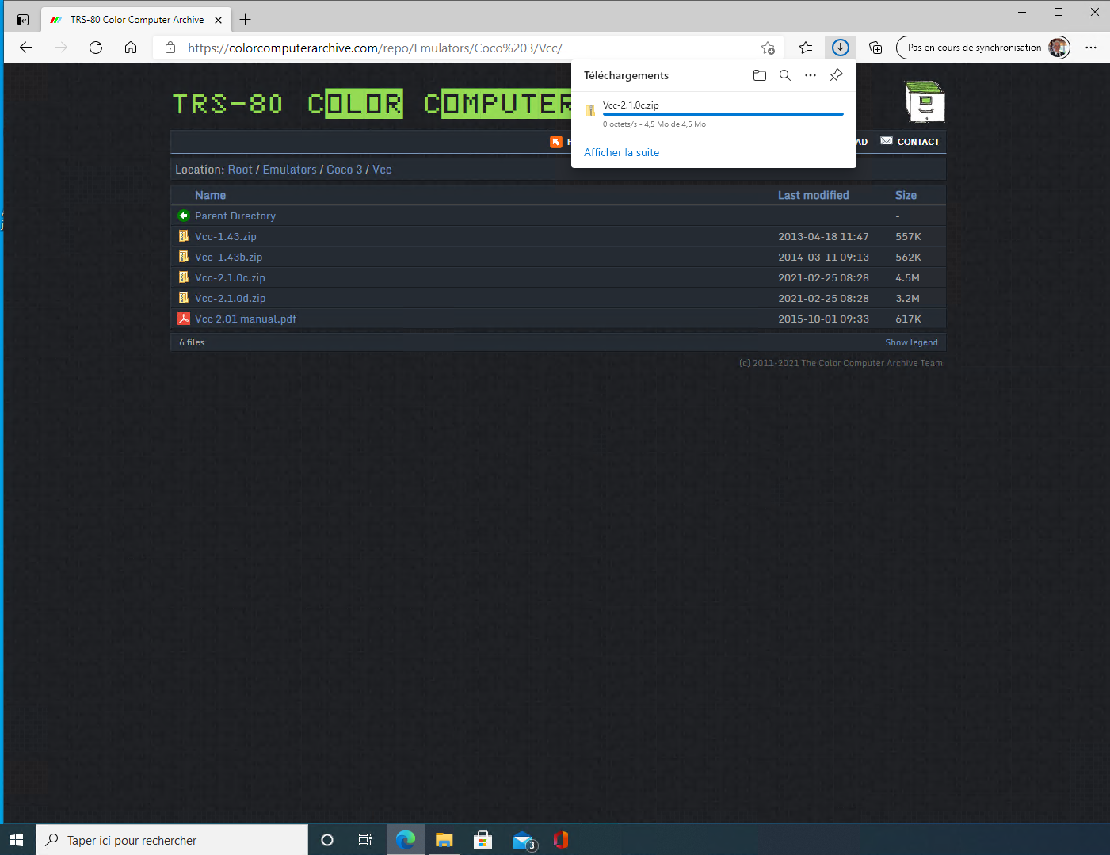The width and height of the screenshot is (1110, 855).
Task: Open downloads folder icon in Téléchargements panel
Action: (x=759, y=75)
